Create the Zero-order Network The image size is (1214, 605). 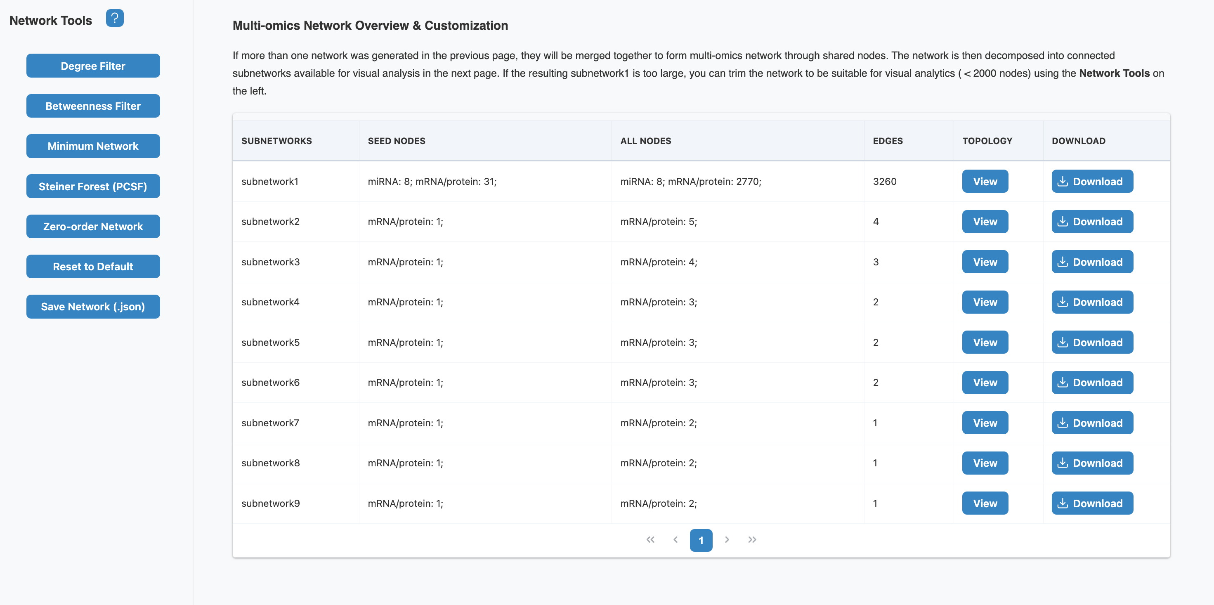pyautogui.click(x=93, y=226)
